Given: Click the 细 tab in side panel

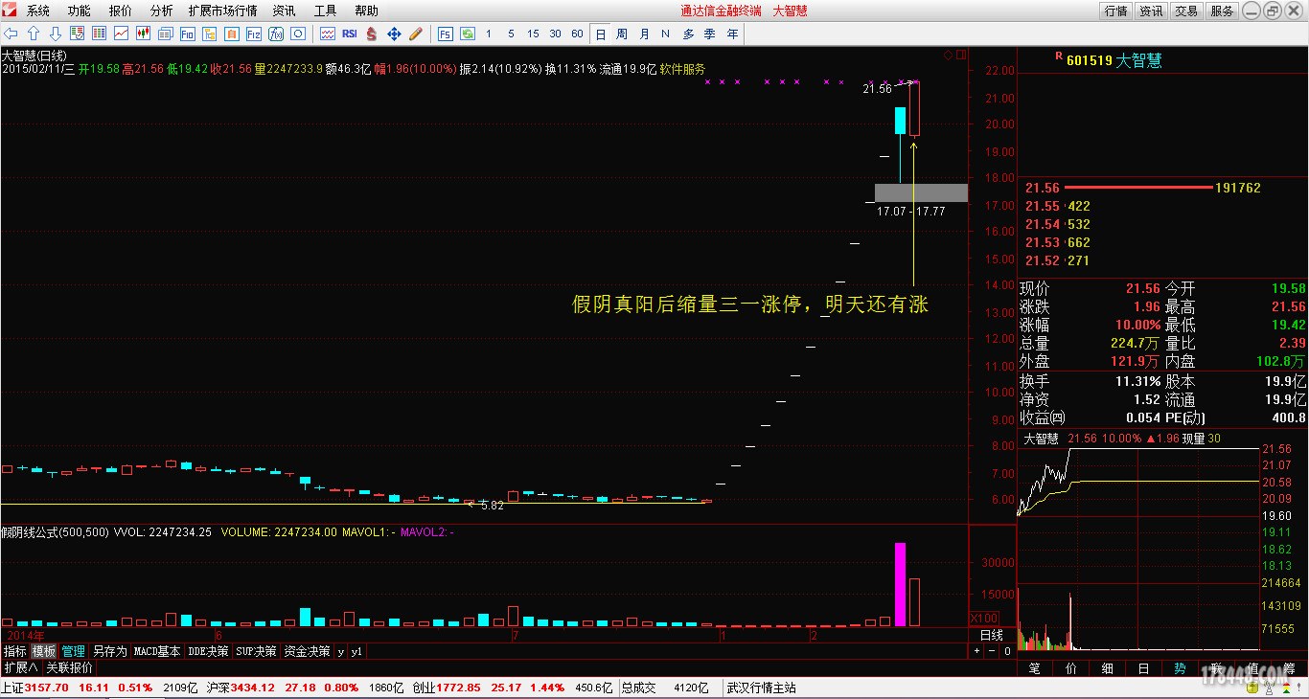Looking at the screenshot, I should (1107, 668).
